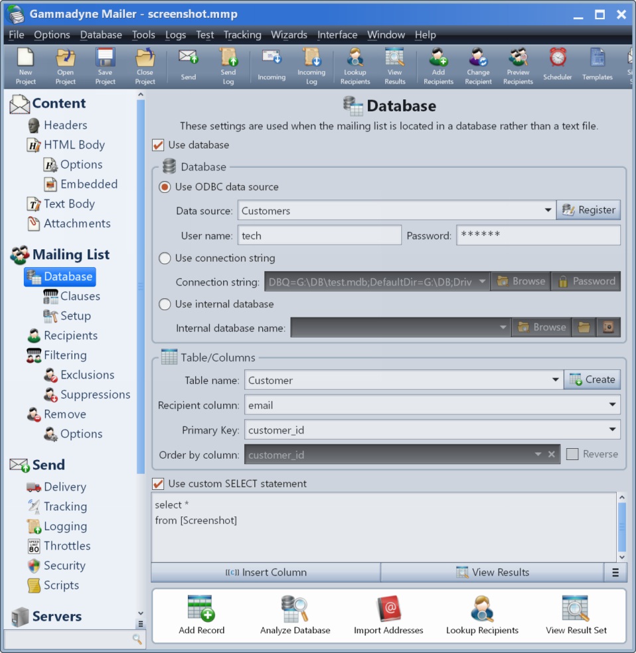Open the Tracking menu
Viewport: 636px width, 653px height.
click(242, 34)
